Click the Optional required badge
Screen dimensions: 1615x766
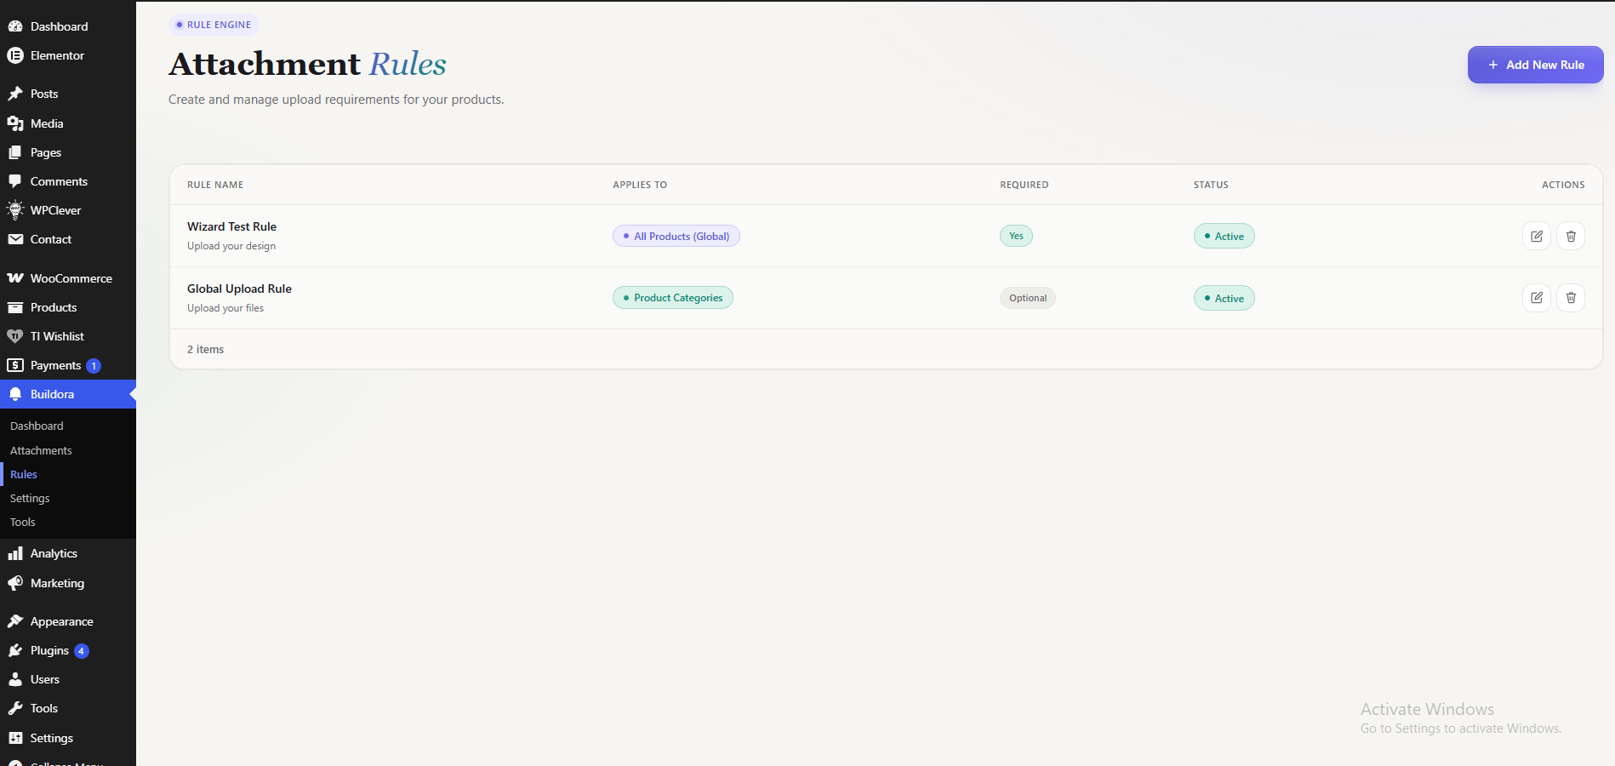click(1028, 298)
